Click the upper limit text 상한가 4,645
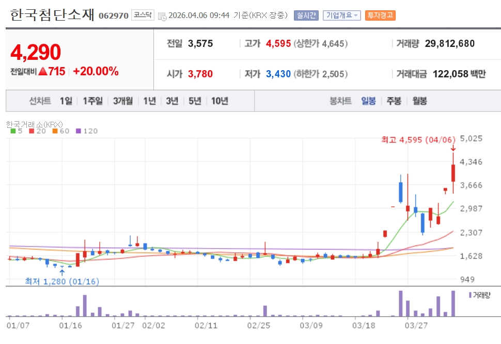 (320, 44)
